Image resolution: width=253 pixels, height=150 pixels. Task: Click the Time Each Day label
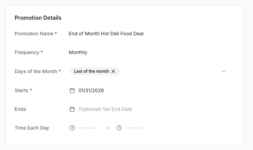click(x=32, y=128)
